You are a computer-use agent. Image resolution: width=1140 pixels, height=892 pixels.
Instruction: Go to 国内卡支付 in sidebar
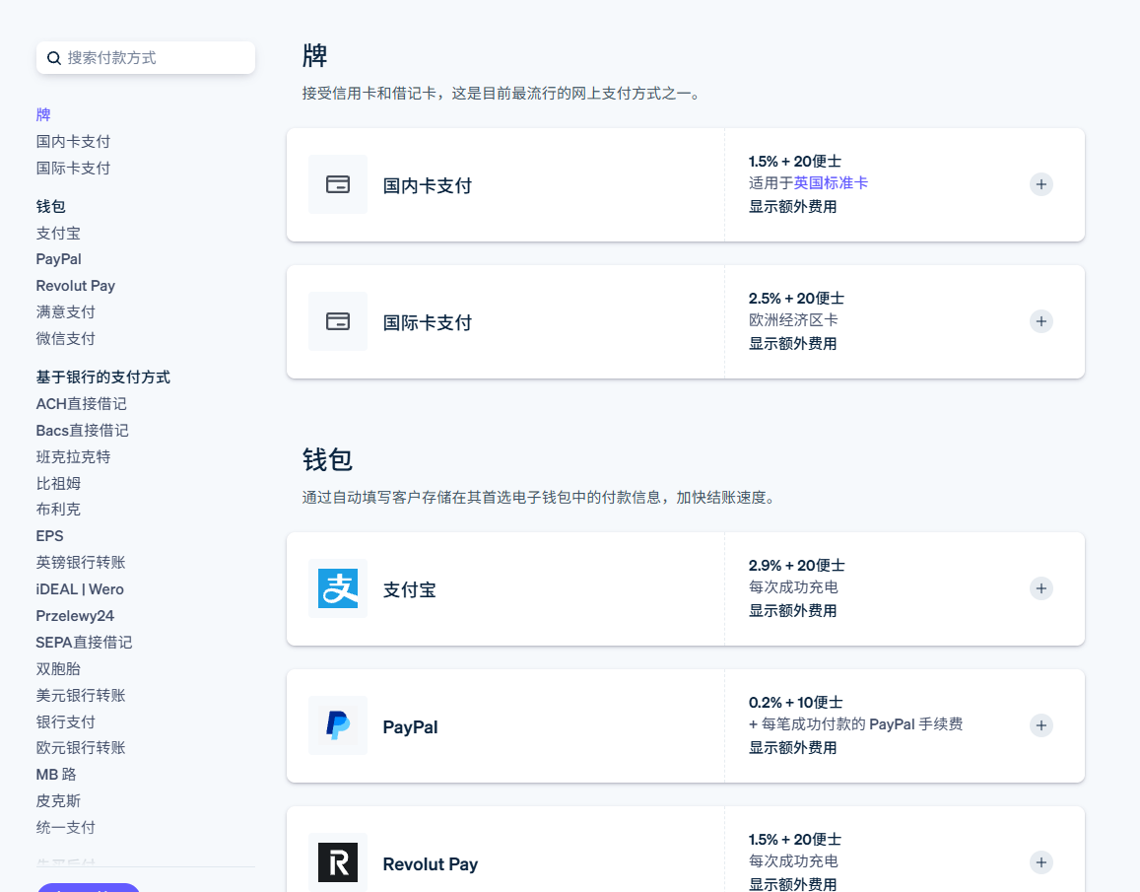pyautogui.click(x=74, y=141)
